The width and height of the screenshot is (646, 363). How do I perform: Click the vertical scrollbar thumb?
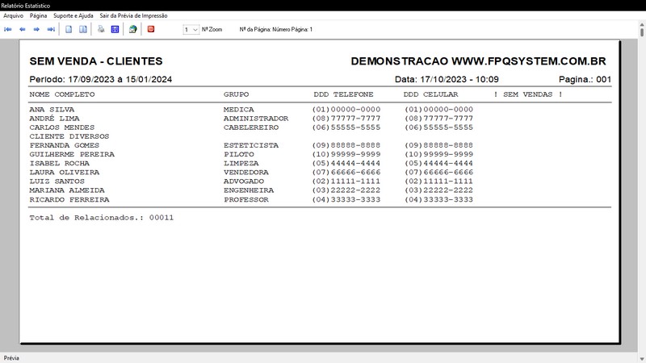(x=642, y=31)
